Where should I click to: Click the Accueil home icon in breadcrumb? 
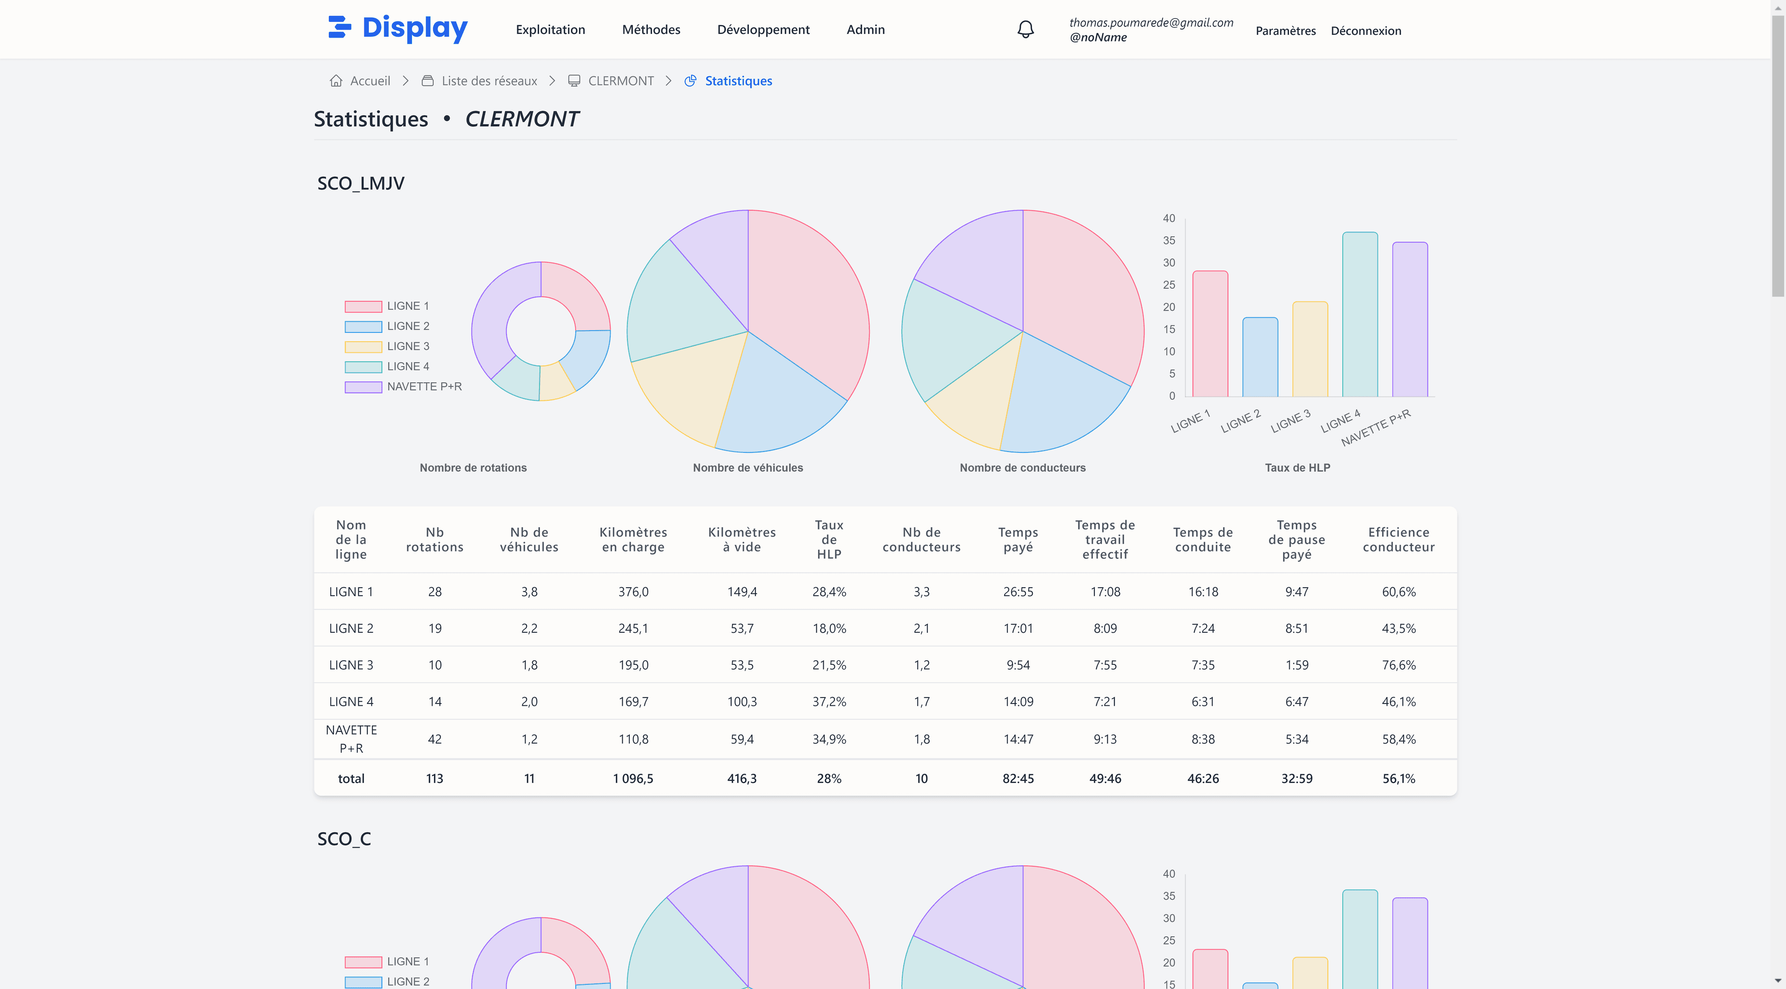pyautogui.click(x=336, y=80)
